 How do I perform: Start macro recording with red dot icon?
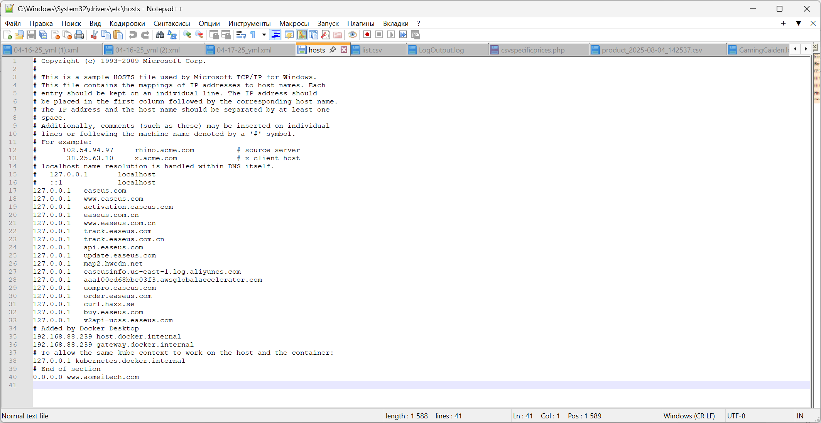coord(367,35)
